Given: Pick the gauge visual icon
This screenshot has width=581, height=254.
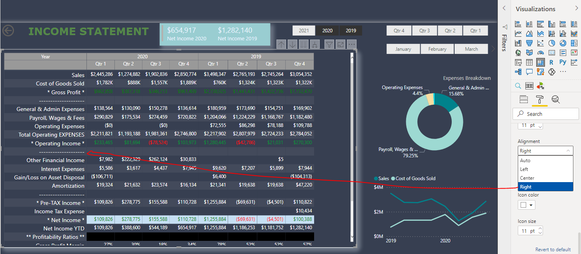Looking at the screenshot, I should click(x=541, y=53).
